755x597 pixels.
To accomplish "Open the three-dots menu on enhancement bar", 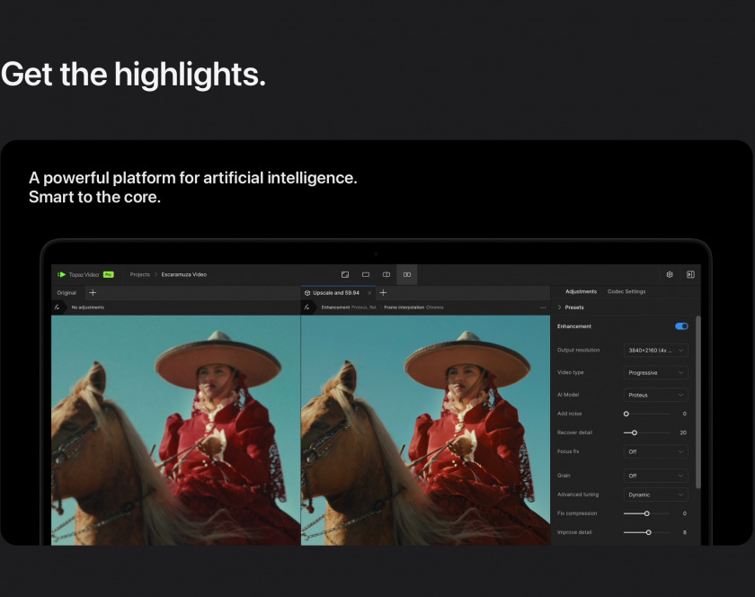I will pos(543,307).
